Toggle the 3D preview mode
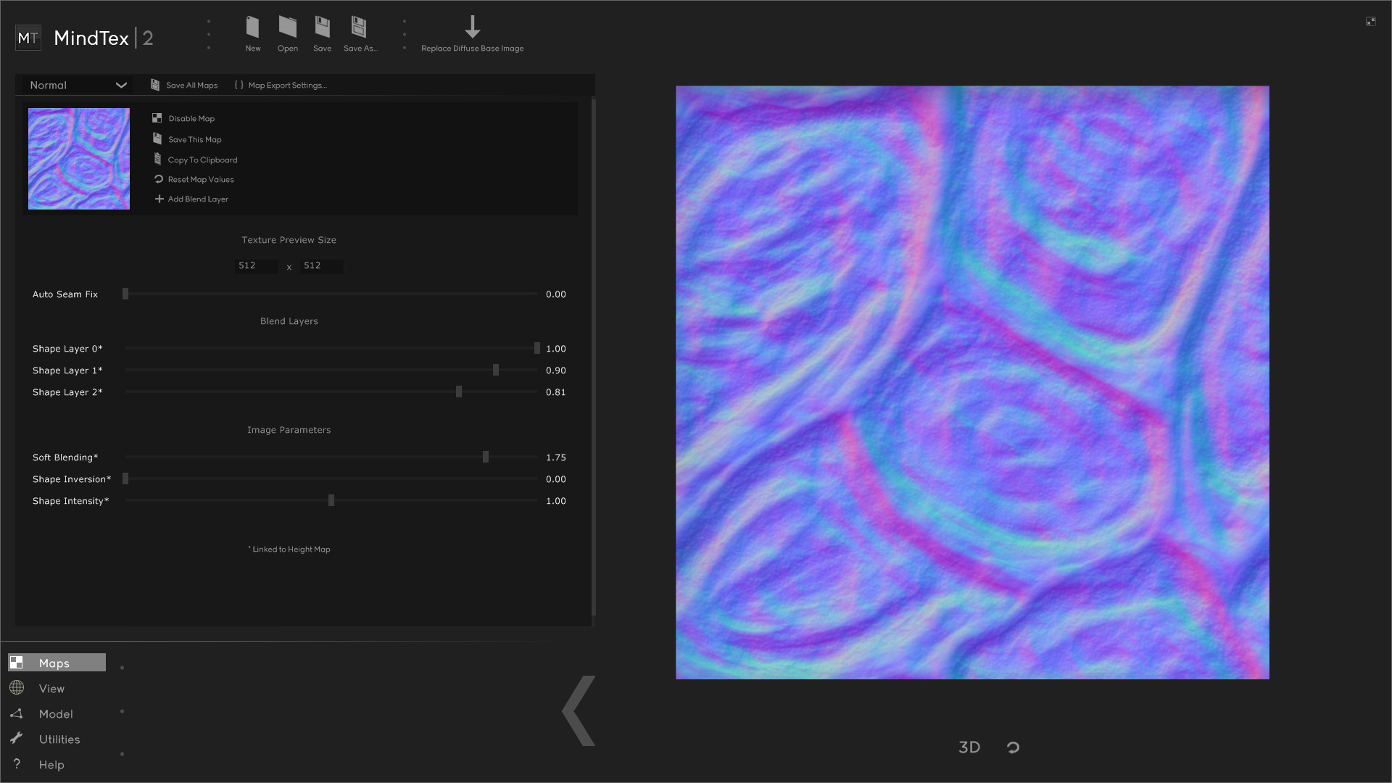The image size is (1392, 783). (969, 747)
